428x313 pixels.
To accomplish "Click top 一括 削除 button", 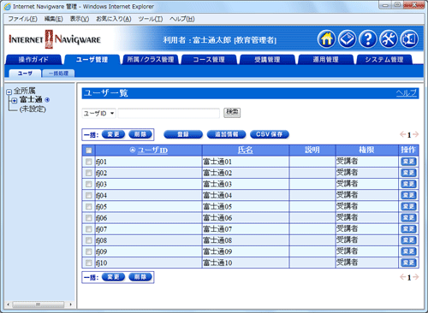I will click(140, 134).
